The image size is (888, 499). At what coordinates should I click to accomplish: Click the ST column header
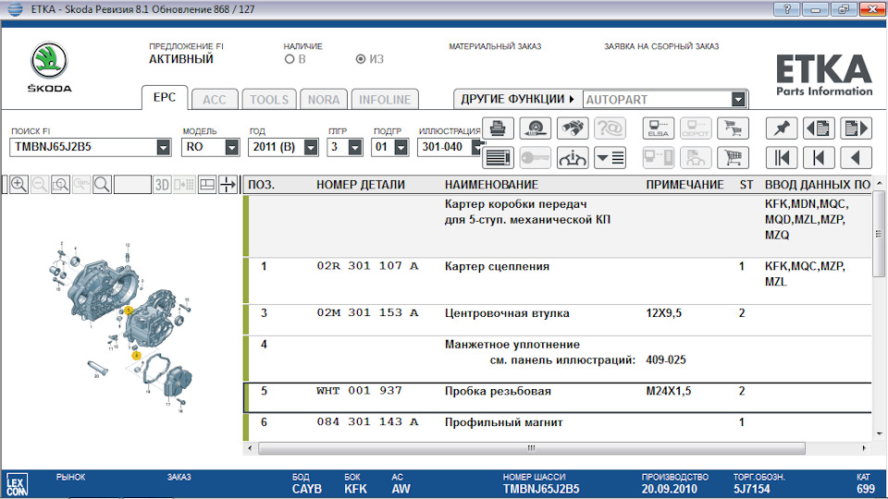point(746,185)
